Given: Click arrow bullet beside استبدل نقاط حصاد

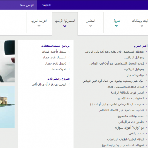Looking at the screenshot, I should pos(69,58).
